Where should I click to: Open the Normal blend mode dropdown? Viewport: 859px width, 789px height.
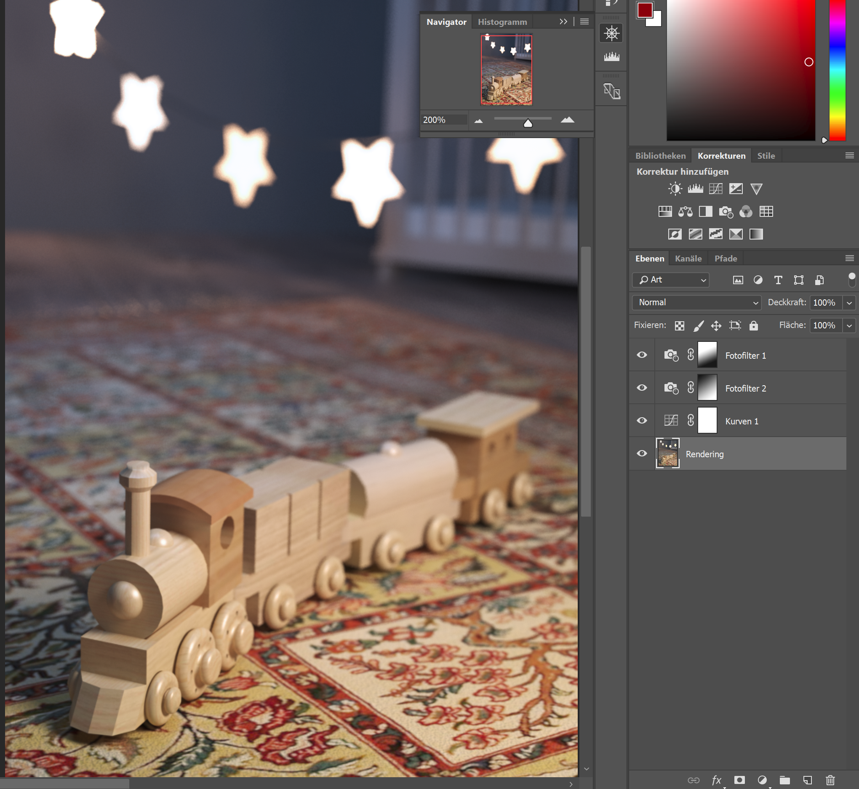coord(696,302)
